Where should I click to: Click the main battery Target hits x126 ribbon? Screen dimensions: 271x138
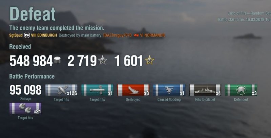click(61, 90)
